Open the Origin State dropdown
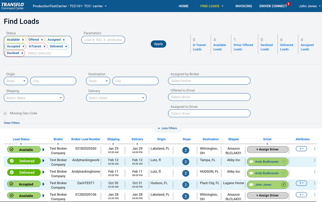This screenshot has height=202, width=322. point(17,81)
